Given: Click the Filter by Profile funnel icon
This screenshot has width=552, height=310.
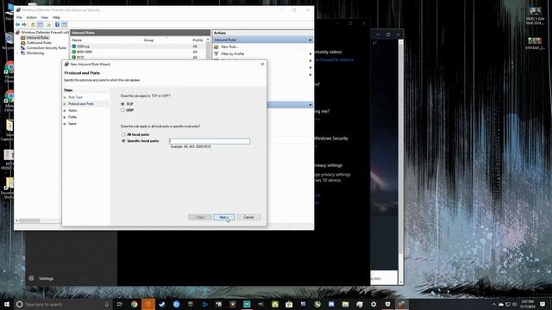Looking at the screenshot, I should pos(216,53).
